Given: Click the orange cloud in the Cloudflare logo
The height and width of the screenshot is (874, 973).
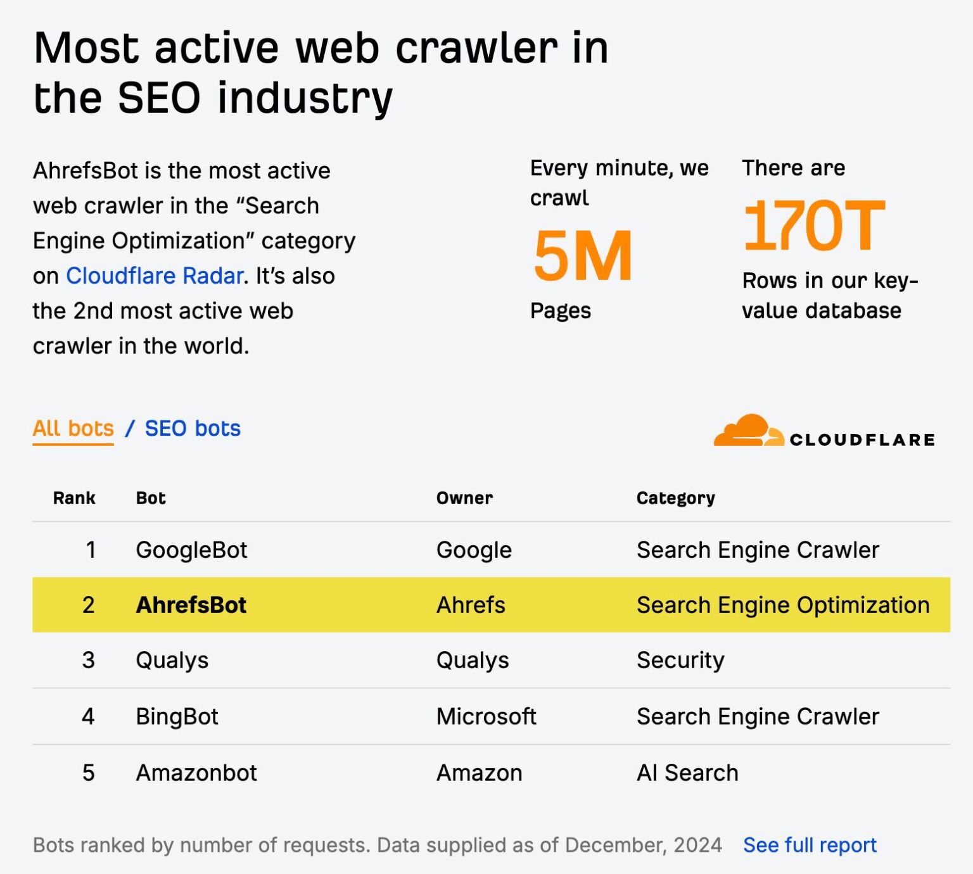Looking at the screenshot, I should pos(749,431).
